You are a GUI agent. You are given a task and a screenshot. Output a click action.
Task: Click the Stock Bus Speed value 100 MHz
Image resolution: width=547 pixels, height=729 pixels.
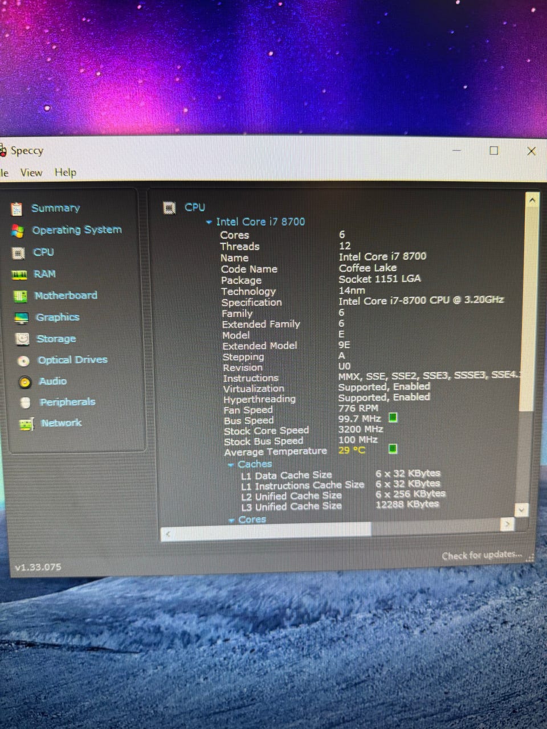[x=358, y=439]
